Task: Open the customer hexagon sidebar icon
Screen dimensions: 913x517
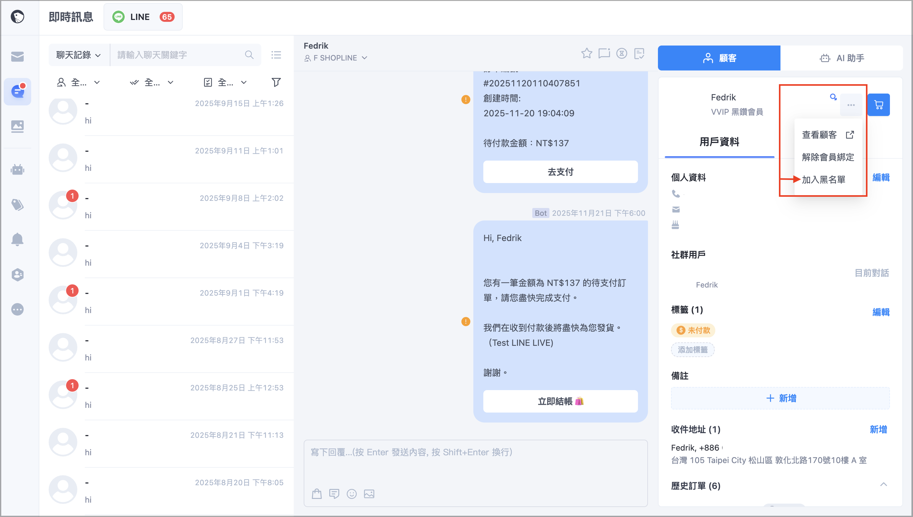Action: (17, 274)
